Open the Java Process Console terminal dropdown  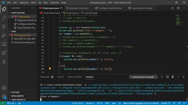click(x=143, y=77)
